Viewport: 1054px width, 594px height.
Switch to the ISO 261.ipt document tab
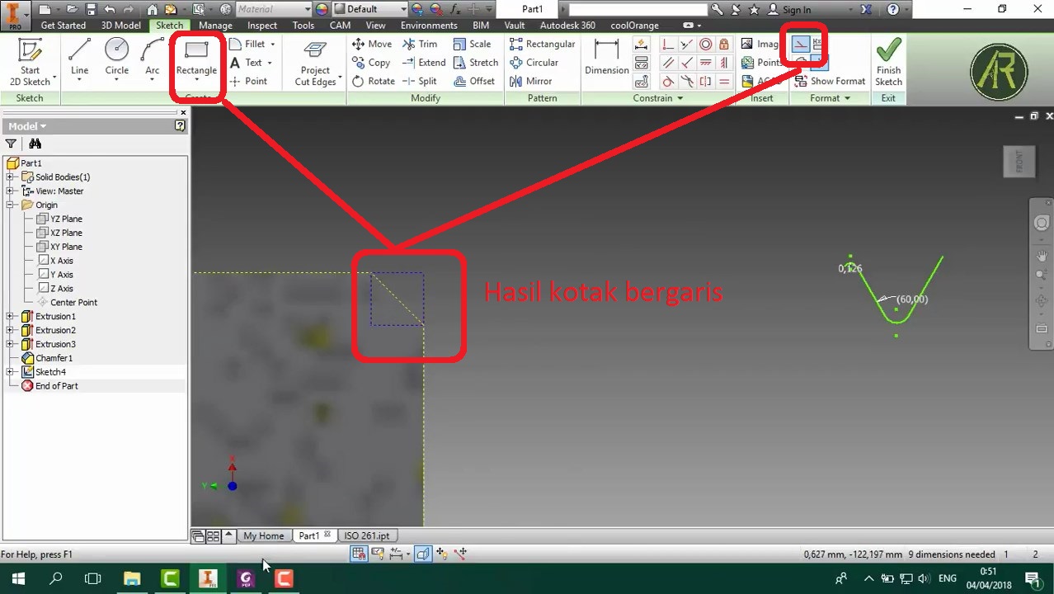point(367,535)
